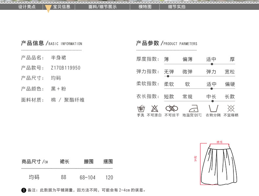Click the black exclamation note icon

[24, 190]
